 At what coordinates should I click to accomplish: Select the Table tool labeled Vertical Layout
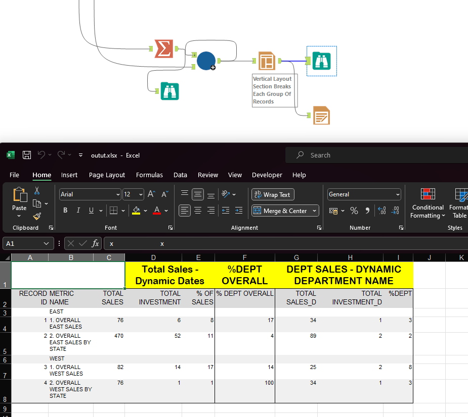tap(266, 61)
